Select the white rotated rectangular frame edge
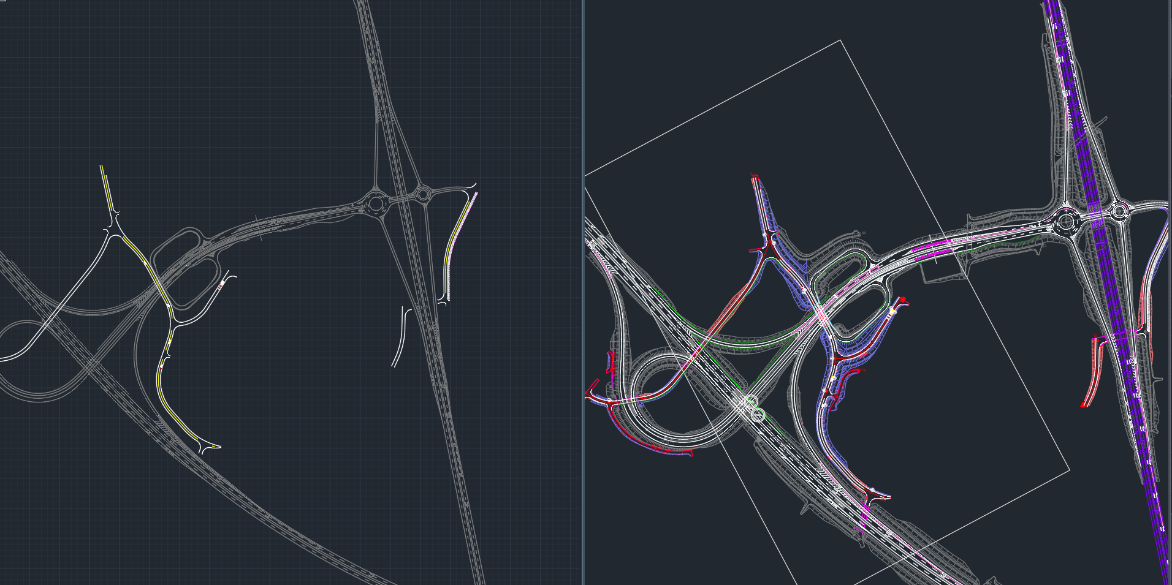The image size is (1172, 585). coord(956,255)
